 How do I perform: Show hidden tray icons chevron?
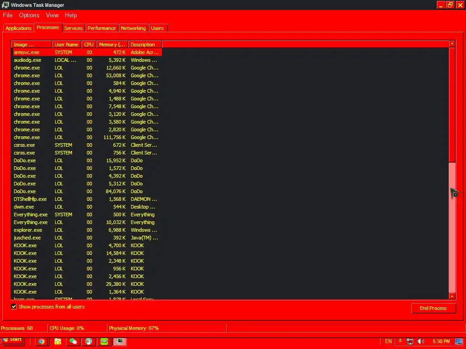pyautogui.click(x=400, y=341)
